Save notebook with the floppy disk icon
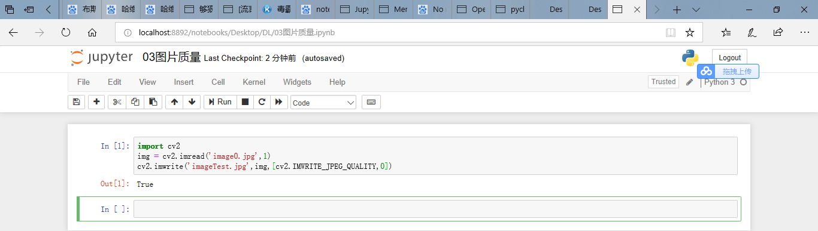Screen dimensions: 818x231 (76, 102)
